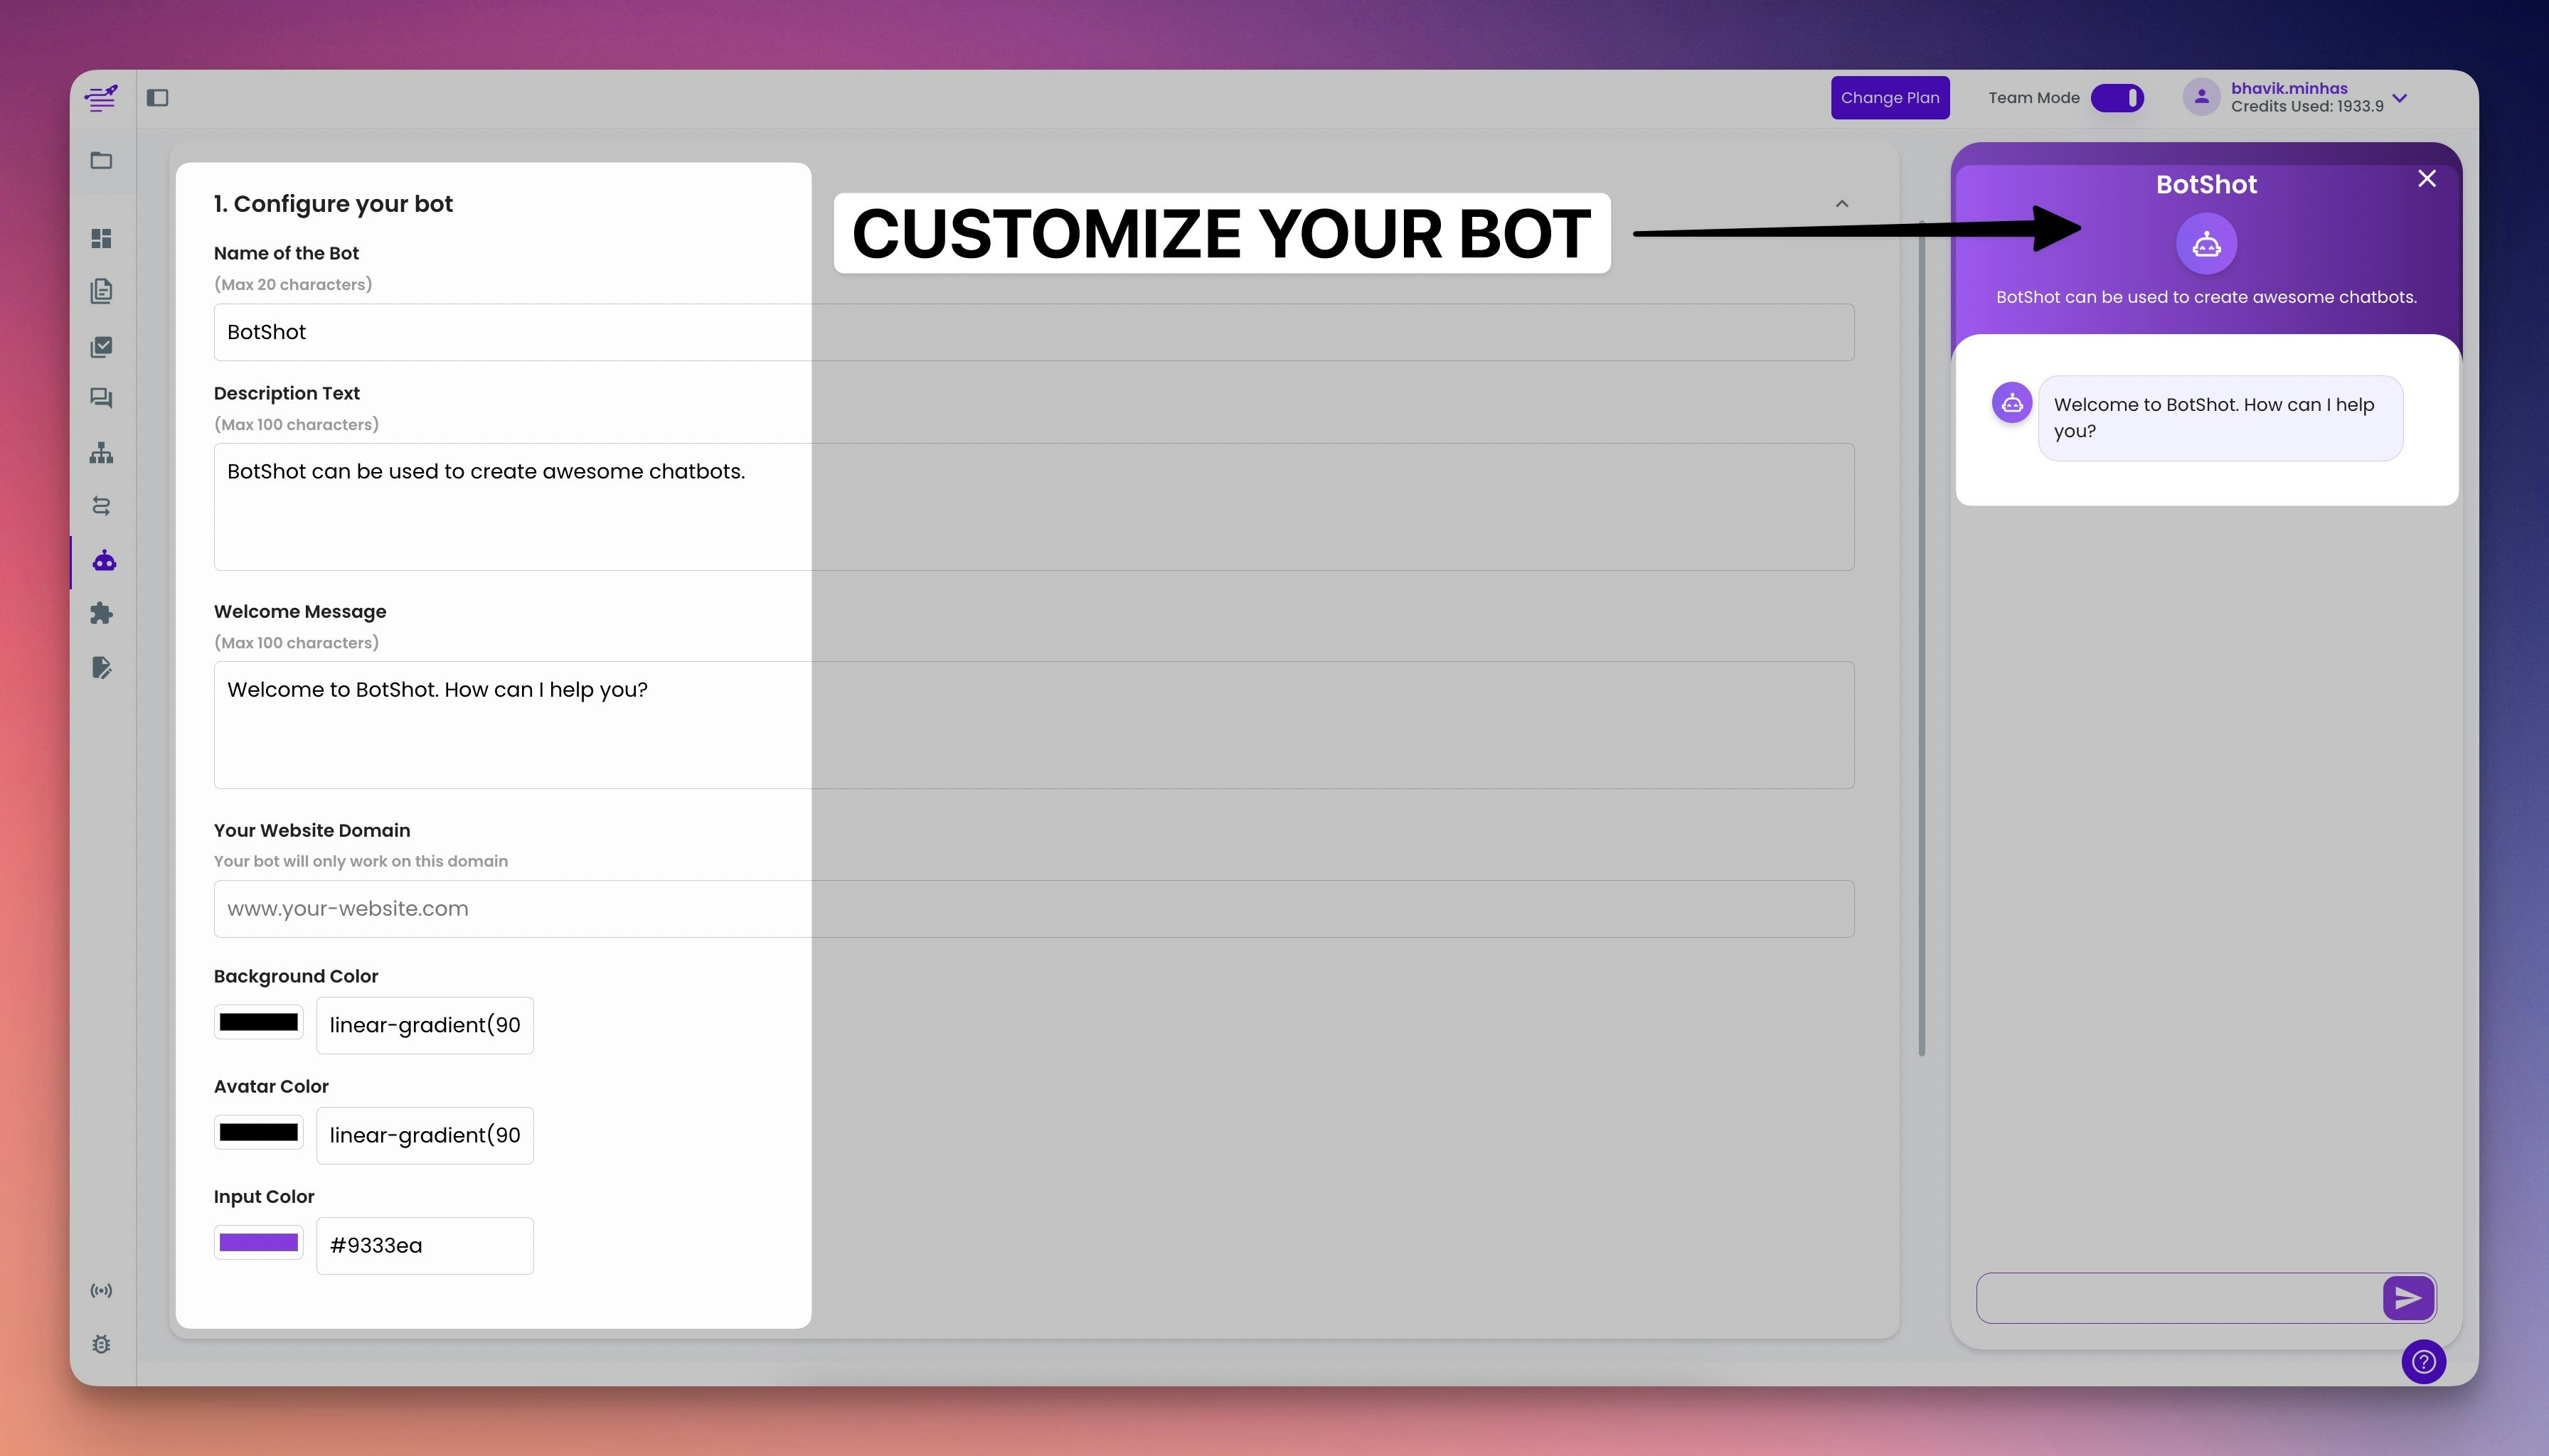This screenshot has height=1456, width=2549.
Task: Open the puzzle piece plugins icon
Action: point(101,613)
